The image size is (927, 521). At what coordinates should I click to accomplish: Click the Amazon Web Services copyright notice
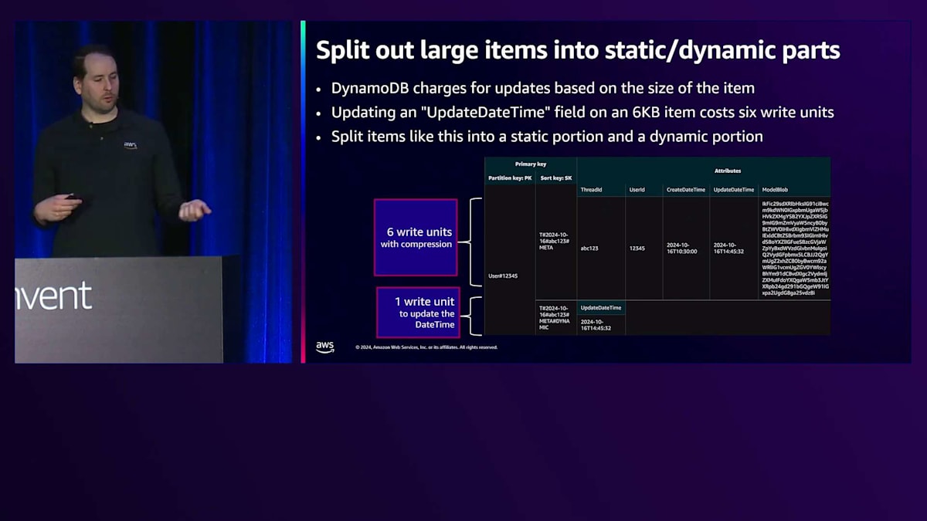(x=426, y=347)
